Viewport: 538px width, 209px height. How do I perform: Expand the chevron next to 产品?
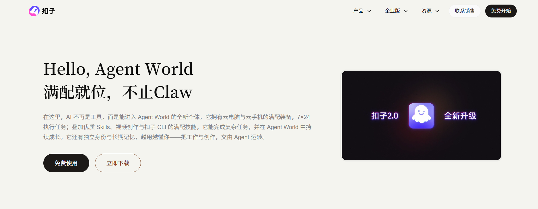tap(369, 11)
